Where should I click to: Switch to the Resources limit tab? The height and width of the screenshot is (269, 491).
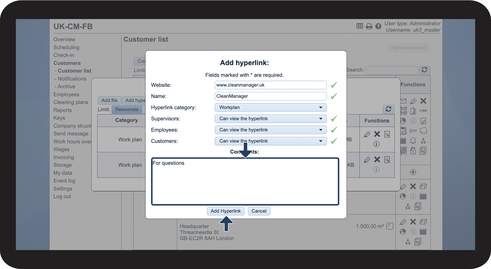pyautogui.click(x=127, y=109)
